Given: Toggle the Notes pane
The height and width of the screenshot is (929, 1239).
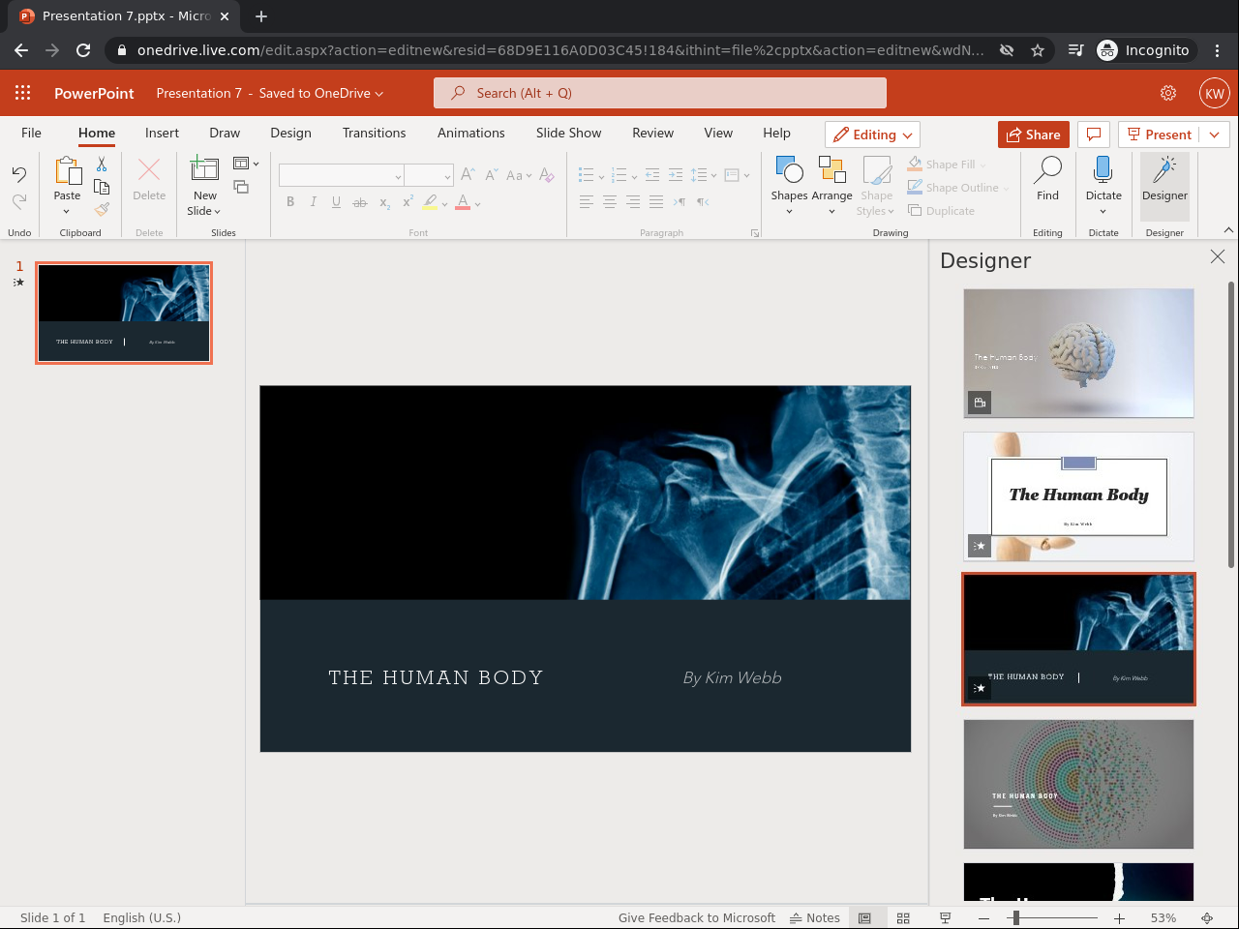Looking at the screenshot, I should [x=815, y=917].
